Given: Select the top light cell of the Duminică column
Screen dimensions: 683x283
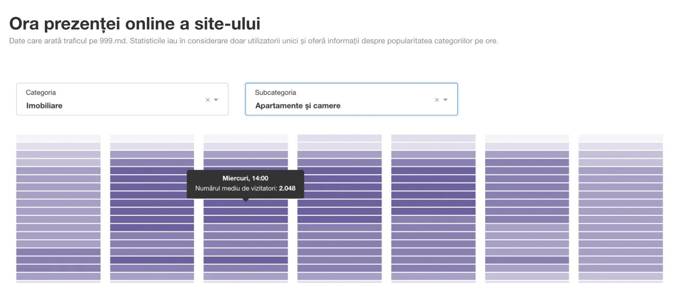Looking at the screenshot, I should pos(621,138).
